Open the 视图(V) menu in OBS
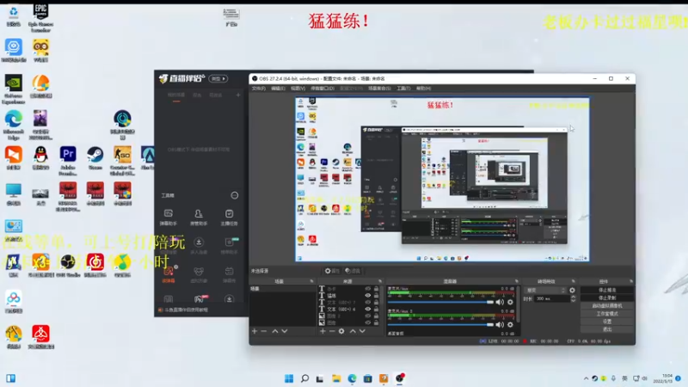The width and height of the screenshot is (688, 387). pos(298,89)
